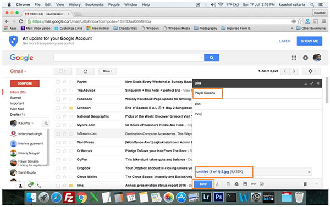Star the WordPress email
330x207 pixels.
[x=64, y=142]
